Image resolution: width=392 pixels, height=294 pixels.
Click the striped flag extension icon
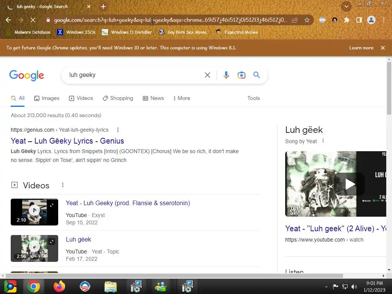[322, 20]
